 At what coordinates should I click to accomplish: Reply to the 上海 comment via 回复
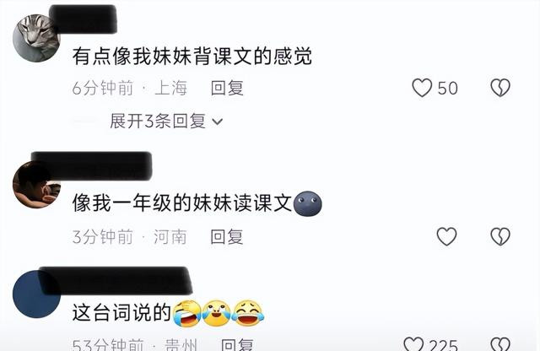point(227,88)
